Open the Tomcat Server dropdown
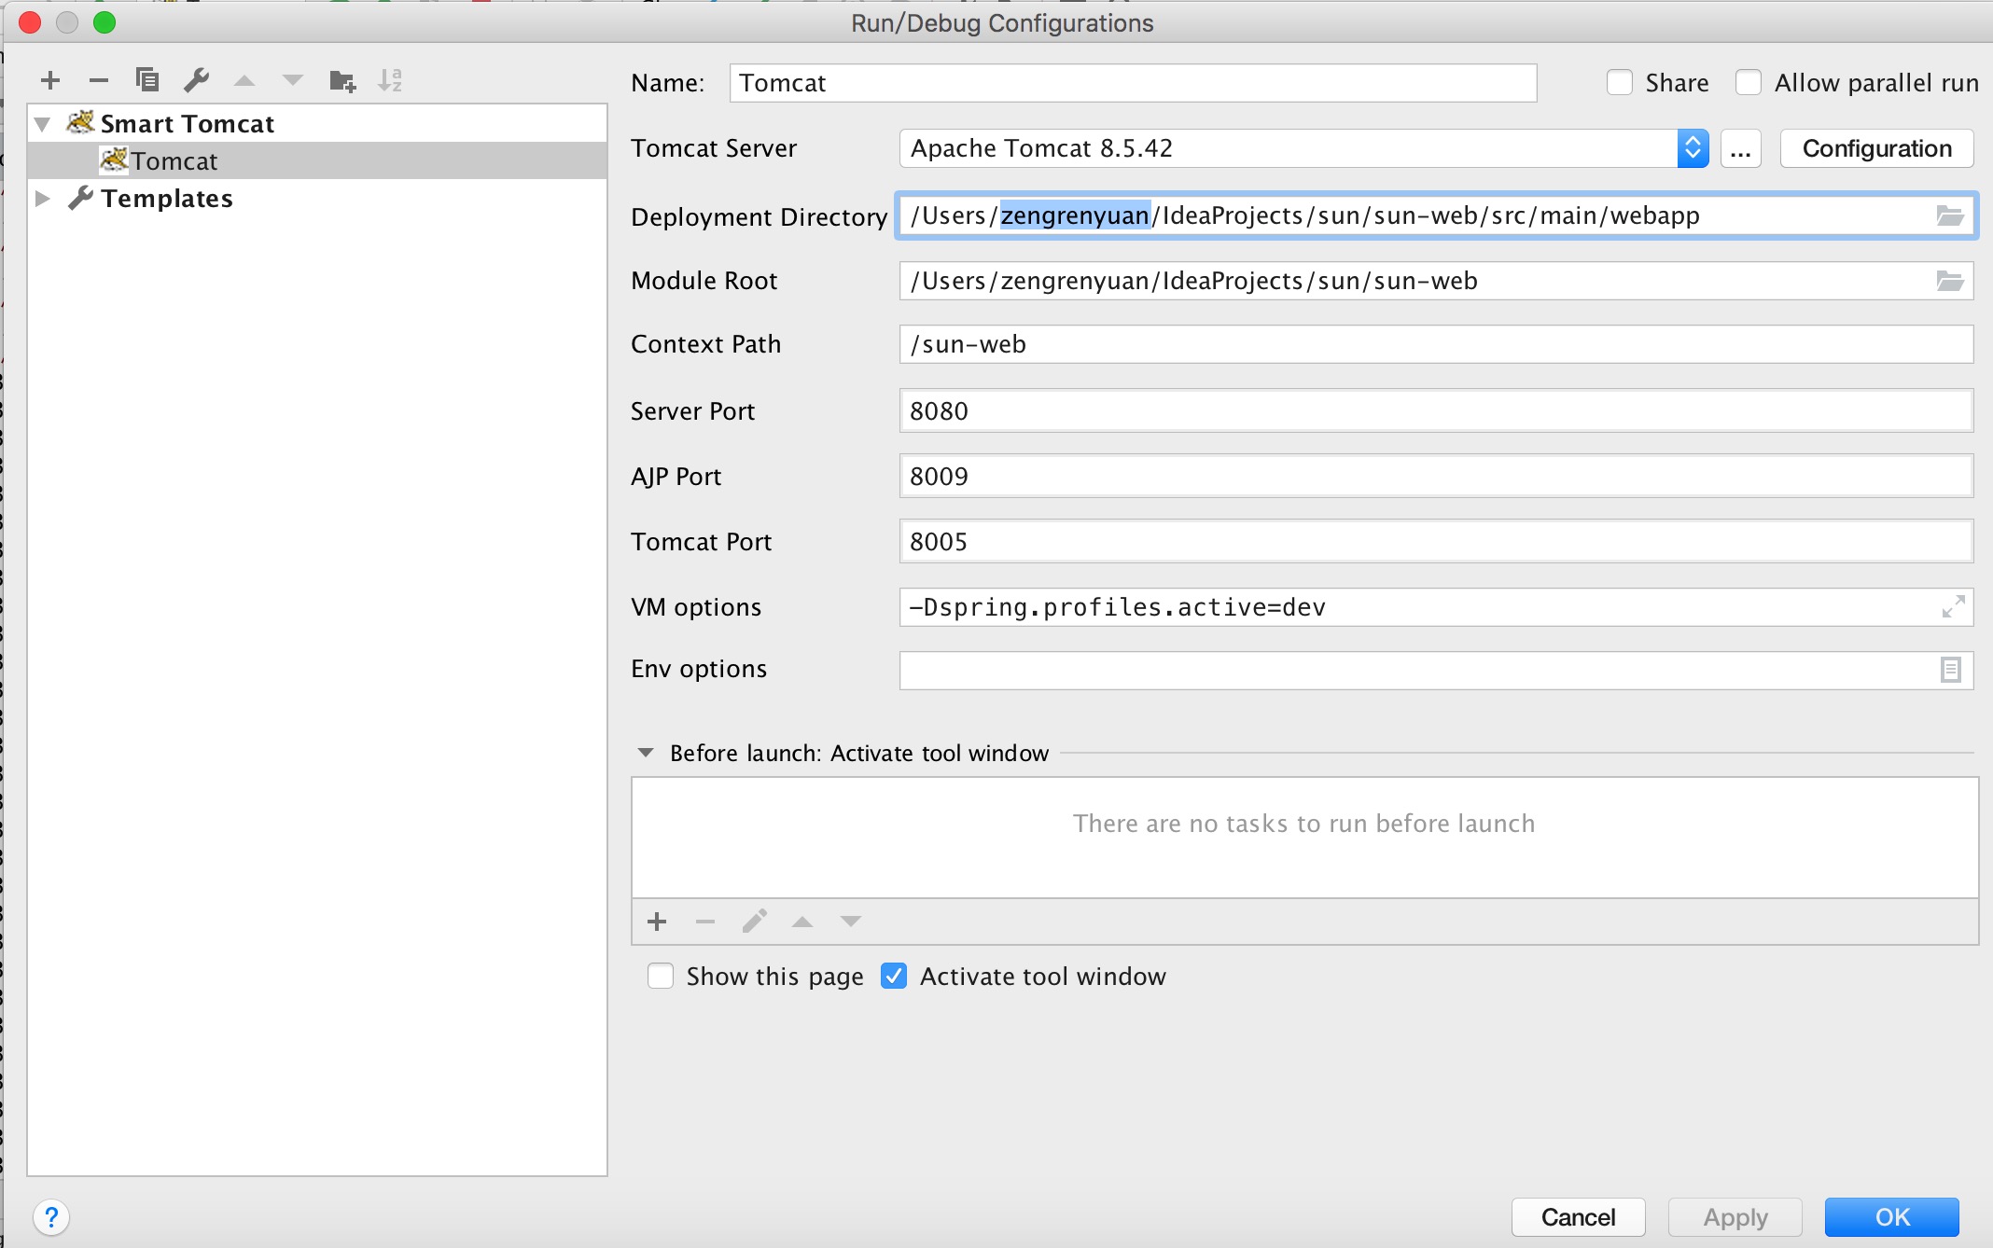 coord(1692,148)
